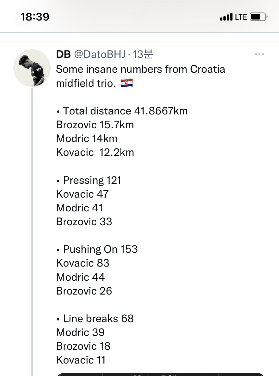Image resolution: width=279 pixels, height=376 pixels.
Task: Tap the 'Kovacic 83' stat line
Action: (83, 263)
